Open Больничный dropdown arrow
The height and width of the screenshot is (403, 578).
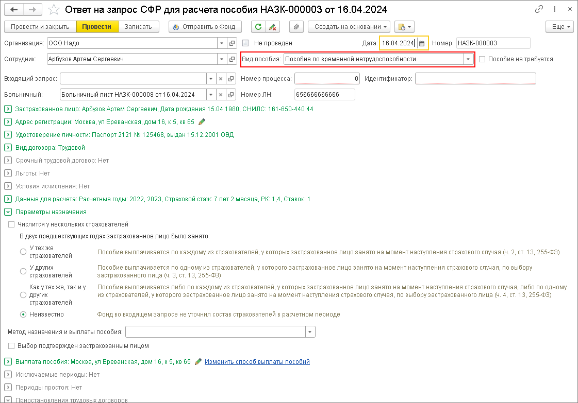210,95
